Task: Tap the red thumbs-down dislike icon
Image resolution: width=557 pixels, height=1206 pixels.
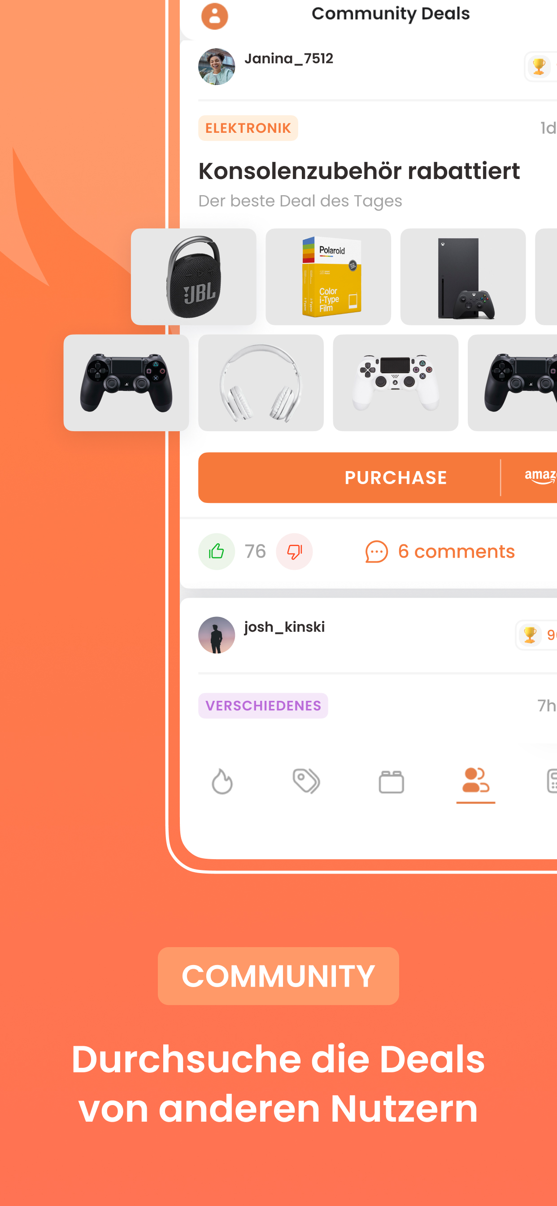Action: [x=294, y=551]
